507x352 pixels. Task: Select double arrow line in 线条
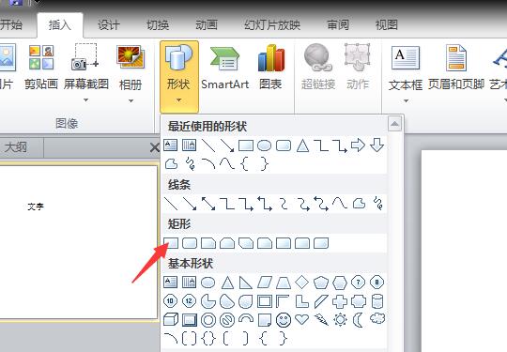pyautogui.click(x=208, y=204)
